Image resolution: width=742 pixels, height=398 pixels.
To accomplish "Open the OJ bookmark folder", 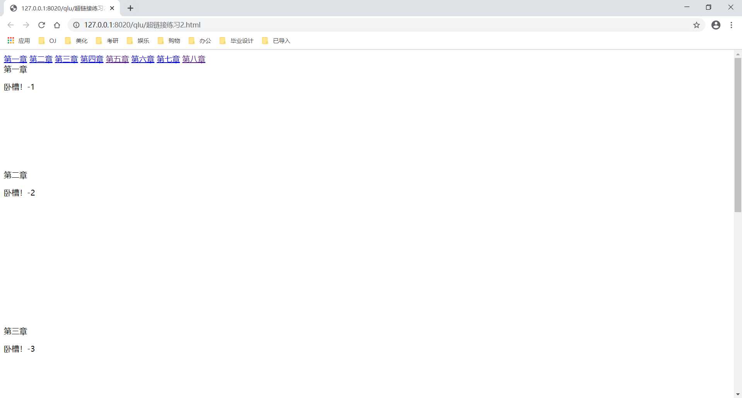I will coord(48,41).
